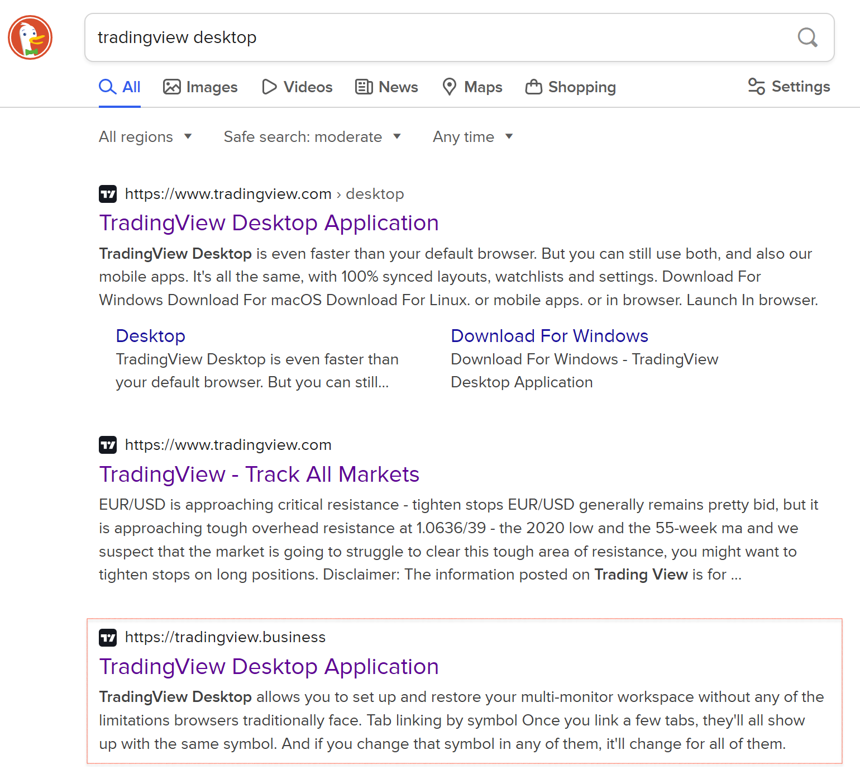Switch to the Images tab
Viewport: 860px width, 783px height.
200,87
